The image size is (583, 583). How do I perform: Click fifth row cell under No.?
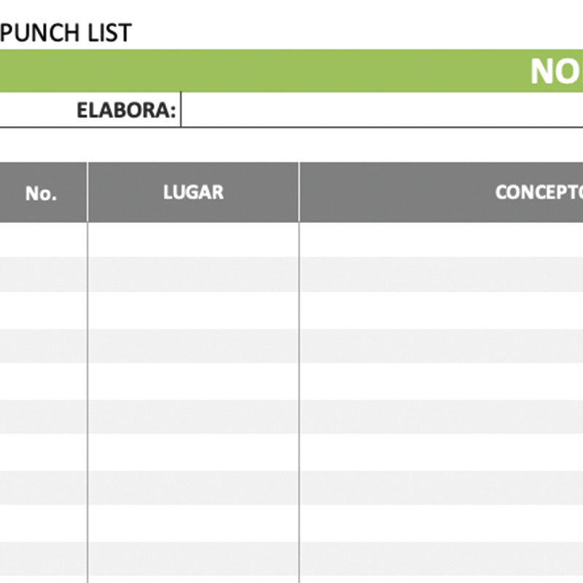pyautogui.click(x=43, y=382)
